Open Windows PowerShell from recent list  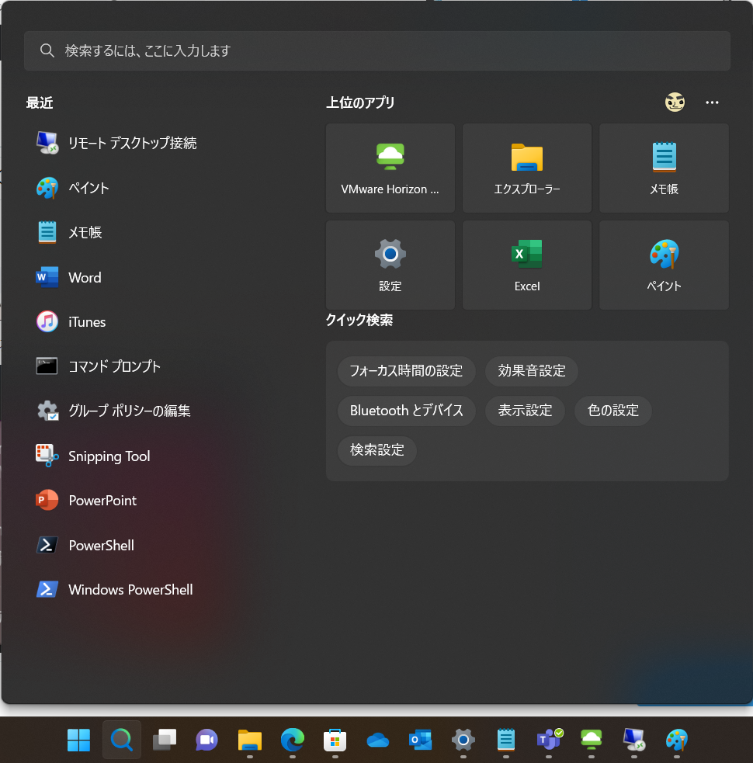point(116,589)
